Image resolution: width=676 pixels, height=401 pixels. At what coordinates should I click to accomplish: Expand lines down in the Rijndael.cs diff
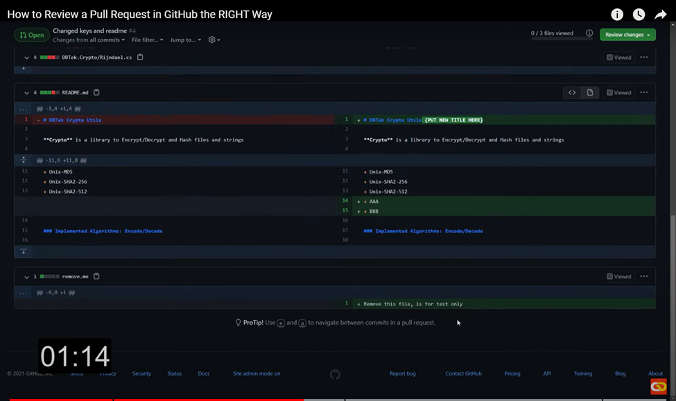pos(24,68)
